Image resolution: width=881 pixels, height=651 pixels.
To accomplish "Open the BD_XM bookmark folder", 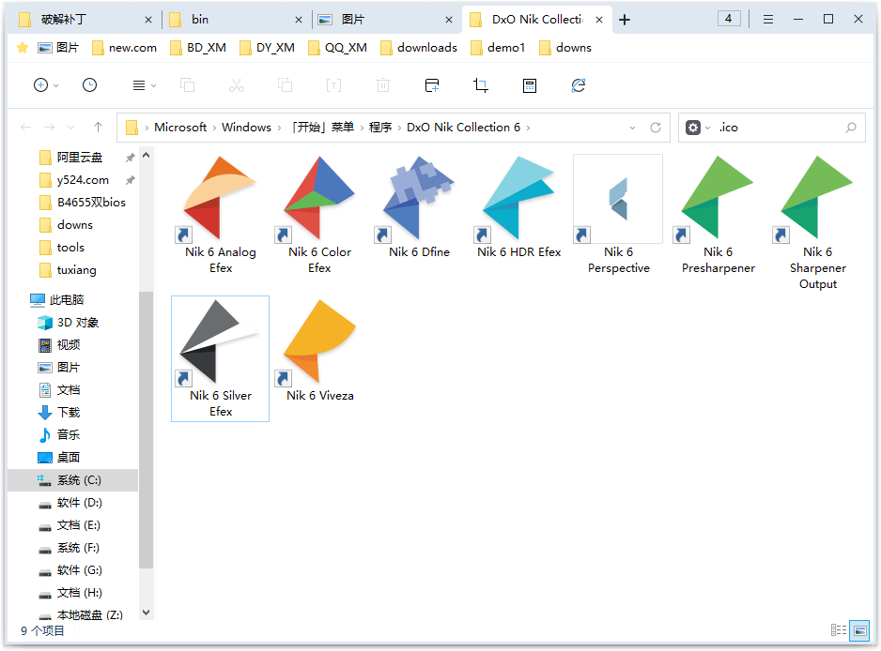I will pos(198,48).
